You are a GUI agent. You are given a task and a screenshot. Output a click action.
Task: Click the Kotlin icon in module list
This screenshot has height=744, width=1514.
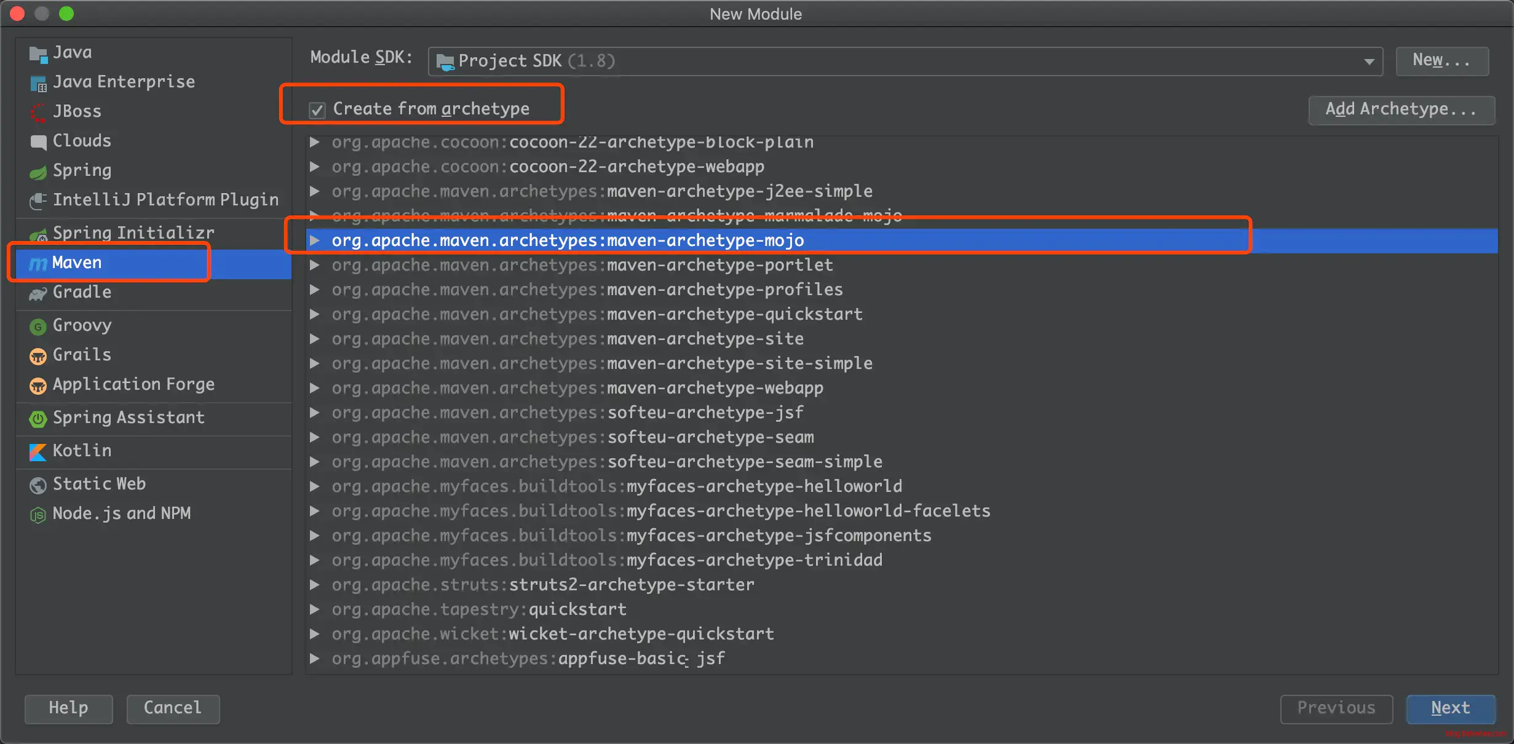pyautogui.click(x=38, y=452)
